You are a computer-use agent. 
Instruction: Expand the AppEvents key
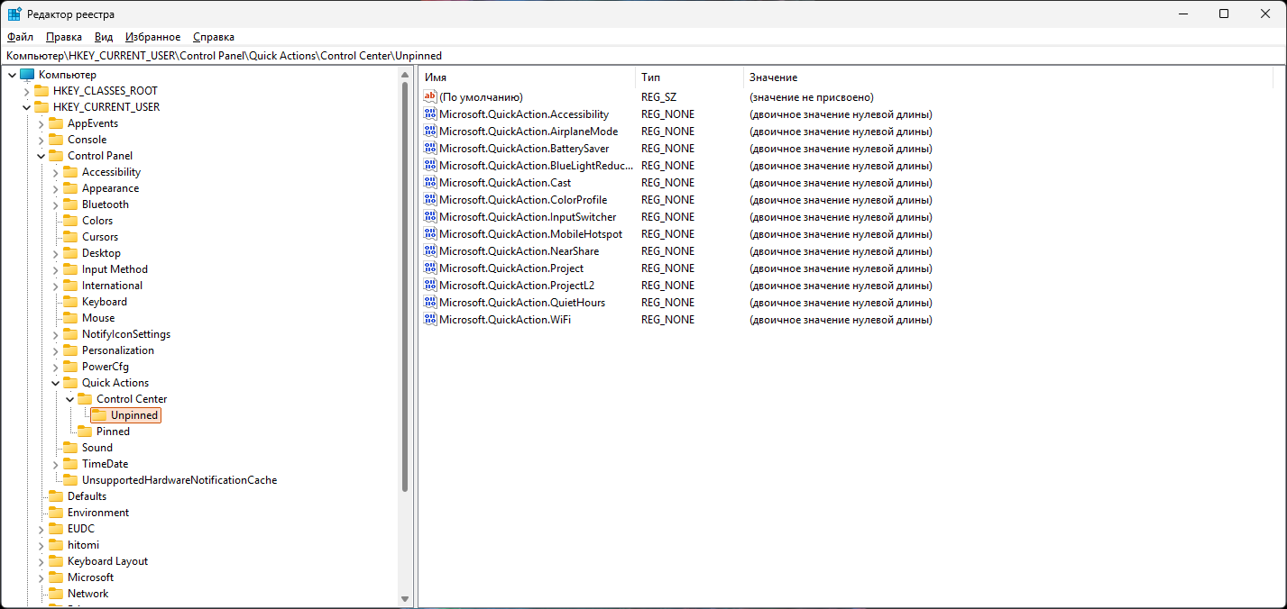(41, 123)
